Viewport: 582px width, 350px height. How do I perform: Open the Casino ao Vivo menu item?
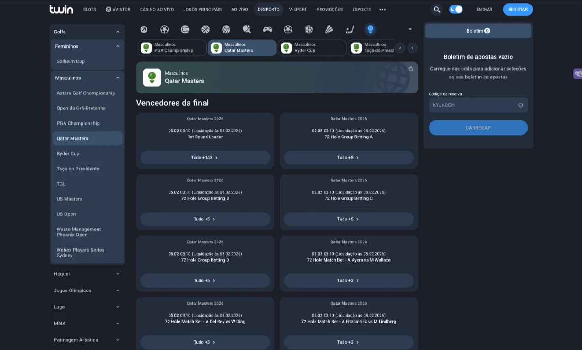click(157, 9)
